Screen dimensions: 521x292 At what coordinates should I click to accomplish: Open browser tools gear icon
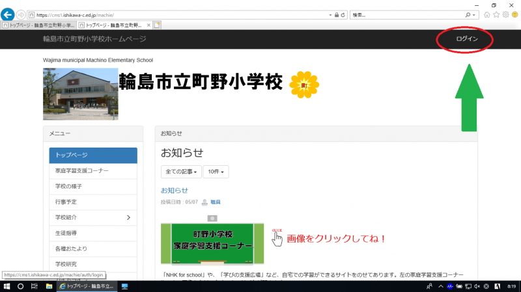coord(505,14)
